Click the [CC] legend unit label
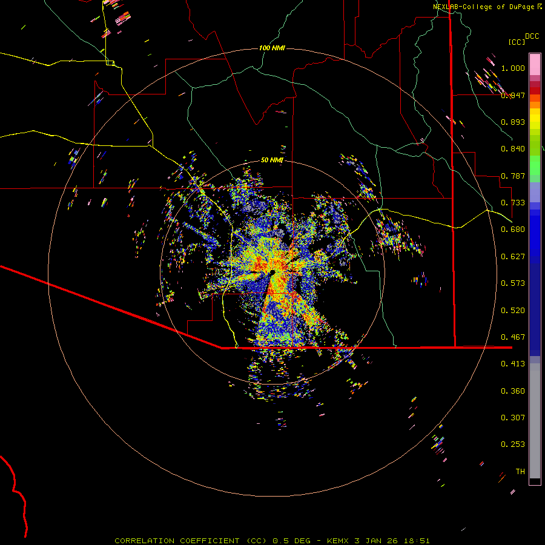This screenshot has width=545, height=545. 517,42
